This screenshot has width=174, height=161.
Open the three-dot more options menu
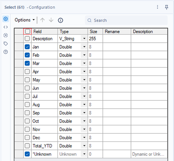tap(157, 7)
